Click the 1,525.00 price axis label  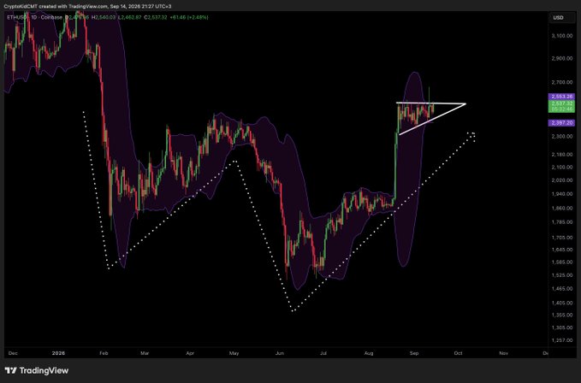click(562, 275)
